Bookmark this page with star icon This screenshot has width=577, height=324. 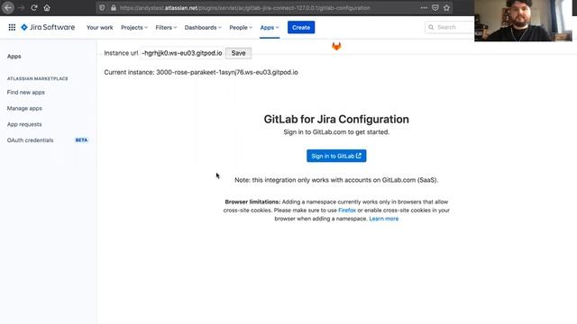[447, 8]
